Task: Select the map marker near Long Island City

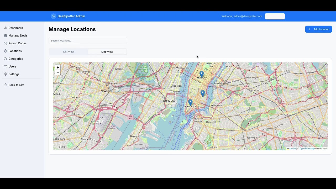Action: coord(203,93)
